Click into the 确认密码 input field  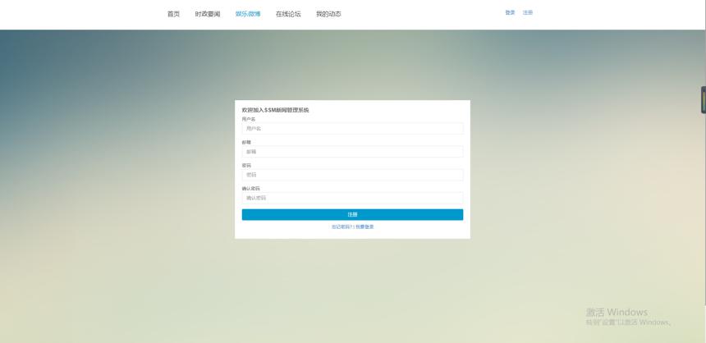[x=352, y=198]
